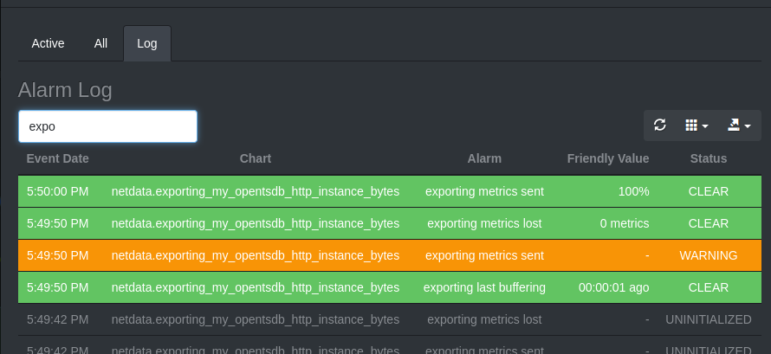This screenshot has width=771, height=354.
Task: Sort by the Status column header
Action: point(709,158)
